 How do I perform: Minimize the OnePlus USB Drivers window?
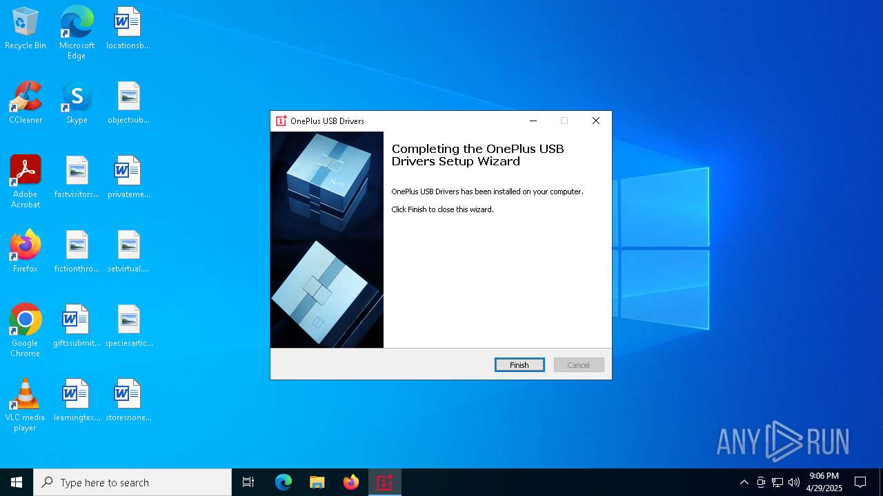(533, 121)
